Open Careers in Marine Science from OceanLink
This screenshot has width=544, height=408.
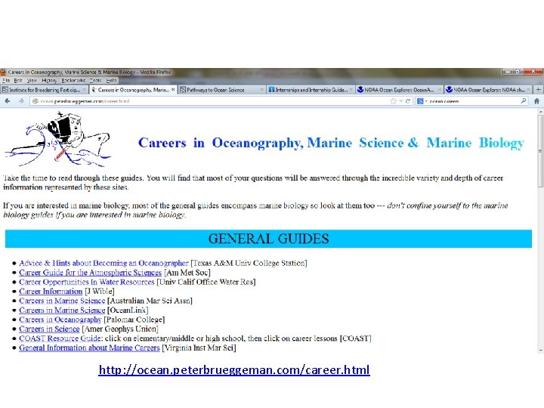point(62,310)
